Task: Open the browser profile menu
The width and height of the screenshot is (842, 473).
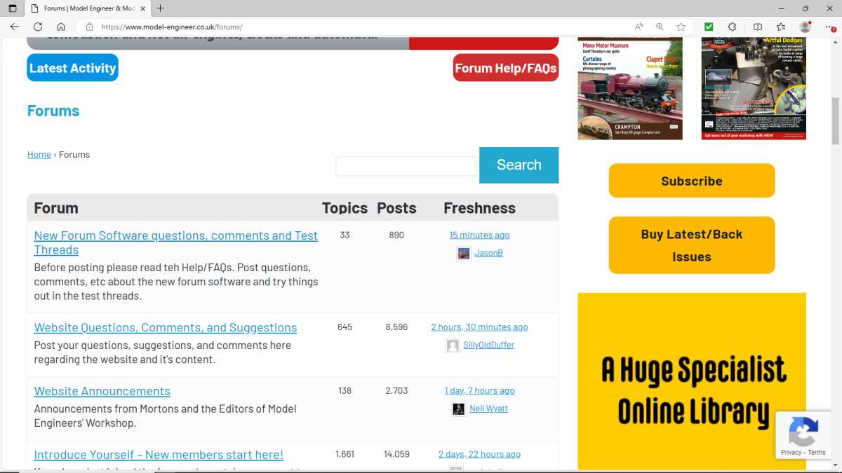Action: 806,27
